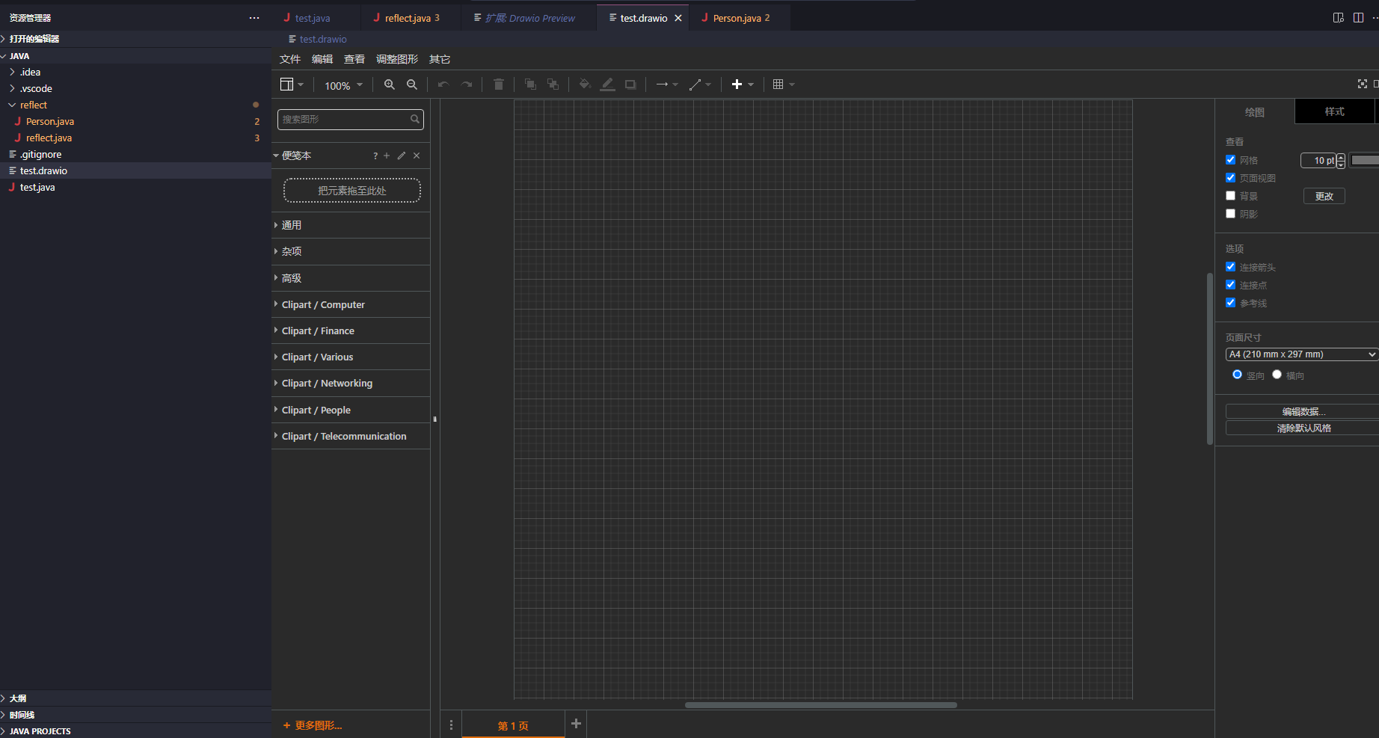Open the view layout panel dropdown
The height and width of the screenshot is (738, 1379).
292,84
